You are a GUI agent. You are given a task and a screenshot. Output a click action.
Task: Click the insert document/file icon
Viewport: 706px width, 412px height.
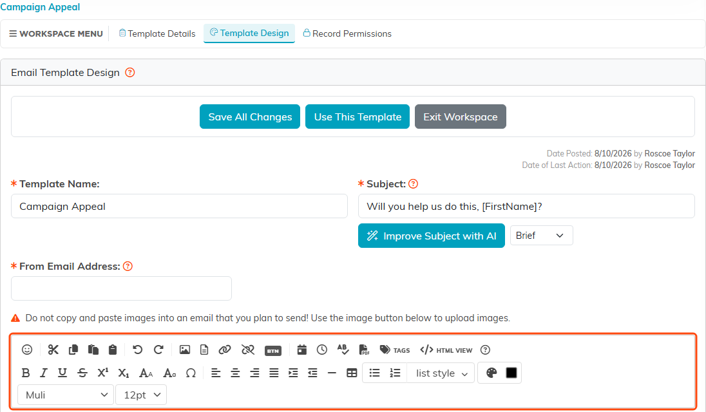click(x=204, y=350)
